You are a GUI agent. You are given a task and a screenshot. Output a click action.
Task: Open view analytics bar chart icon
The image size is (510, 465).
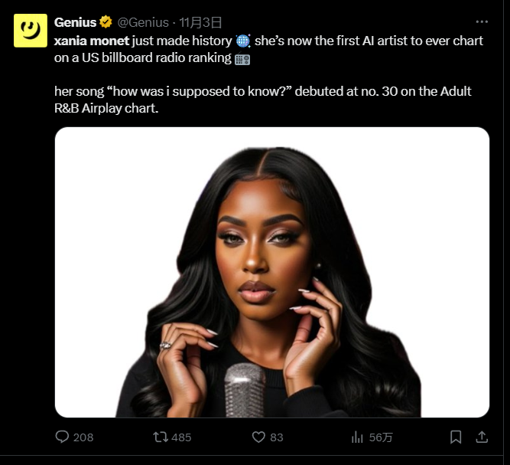pos(357,437)
